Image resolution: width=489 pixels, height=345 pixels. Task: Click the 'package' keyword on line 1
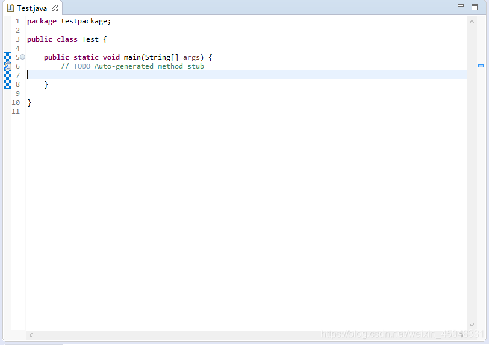tap(42, 21)
